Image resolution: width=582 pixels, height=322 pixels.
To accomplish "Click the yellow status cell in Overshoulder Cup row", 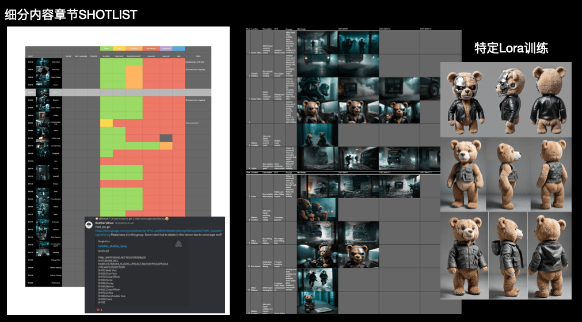I will point(106,123).
